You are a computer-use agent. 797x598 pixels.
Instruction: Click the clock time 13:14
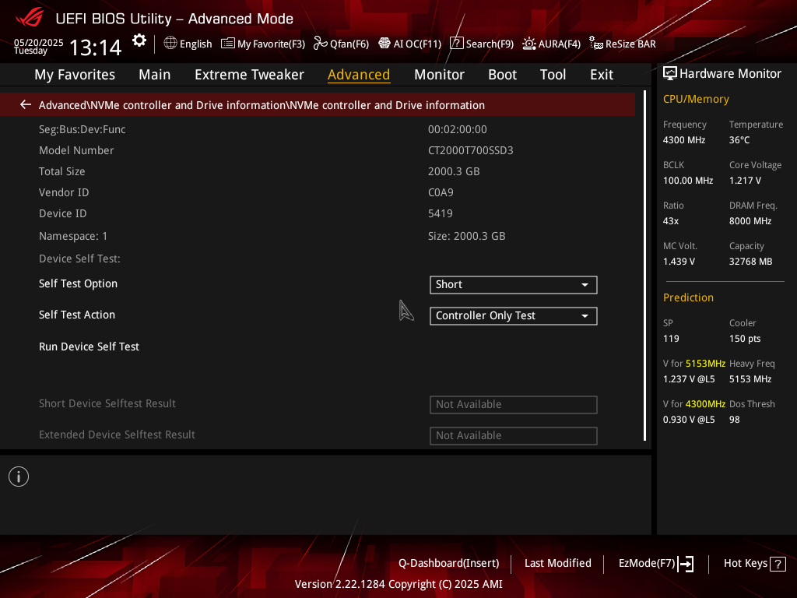coord(95,47)
